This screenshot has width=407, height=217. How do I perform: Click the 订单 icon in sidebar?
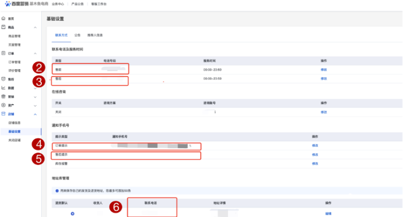click(4, 53)
